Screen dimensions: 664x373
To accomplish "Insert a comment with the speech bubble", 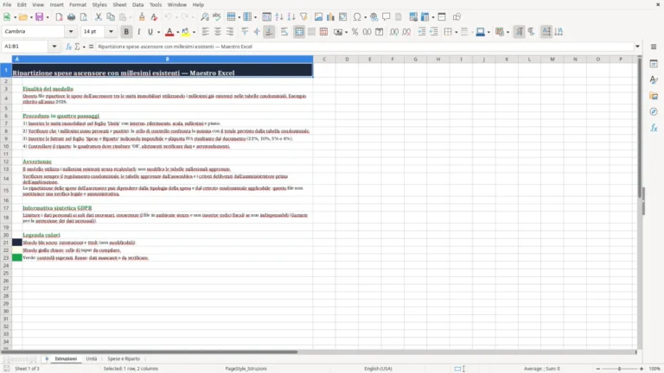I will 386,17.
